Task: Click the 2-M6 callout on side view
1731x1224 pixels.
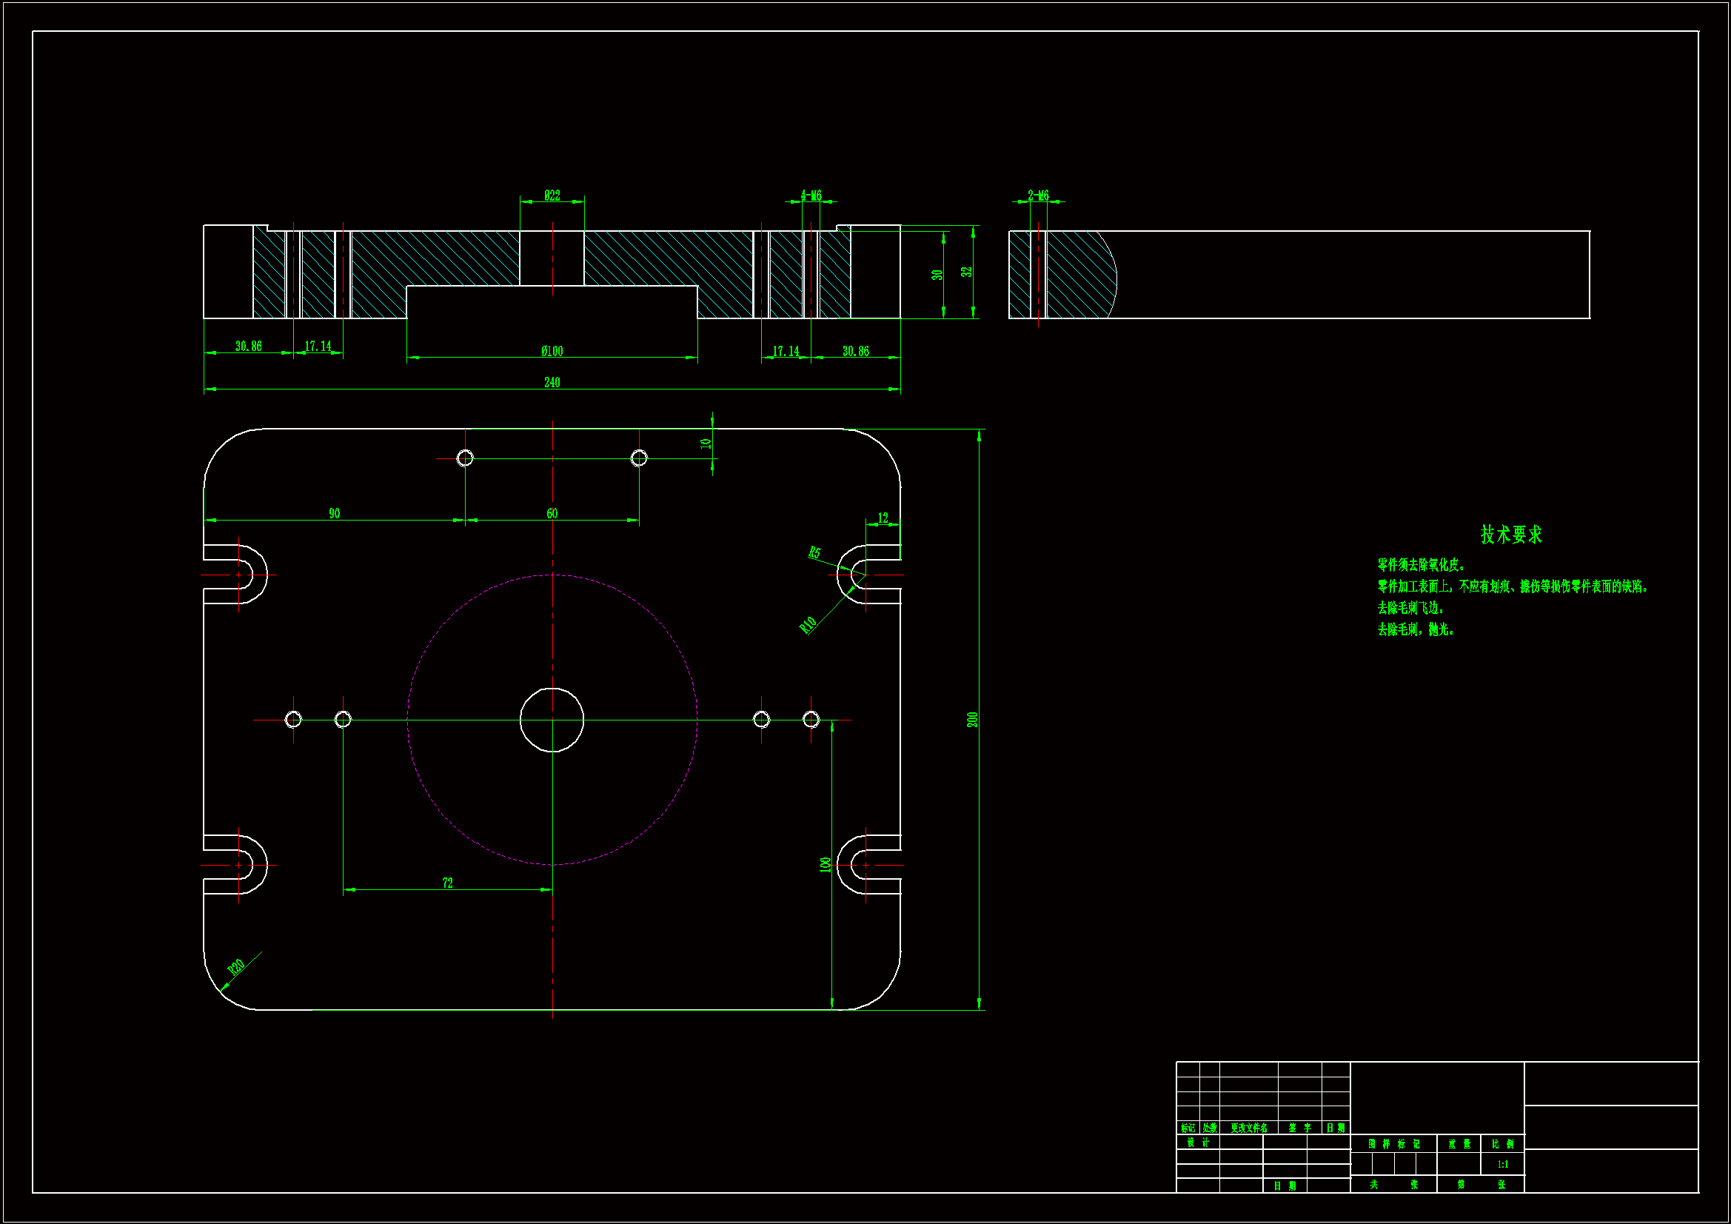Action: [x=1038, y=196]
